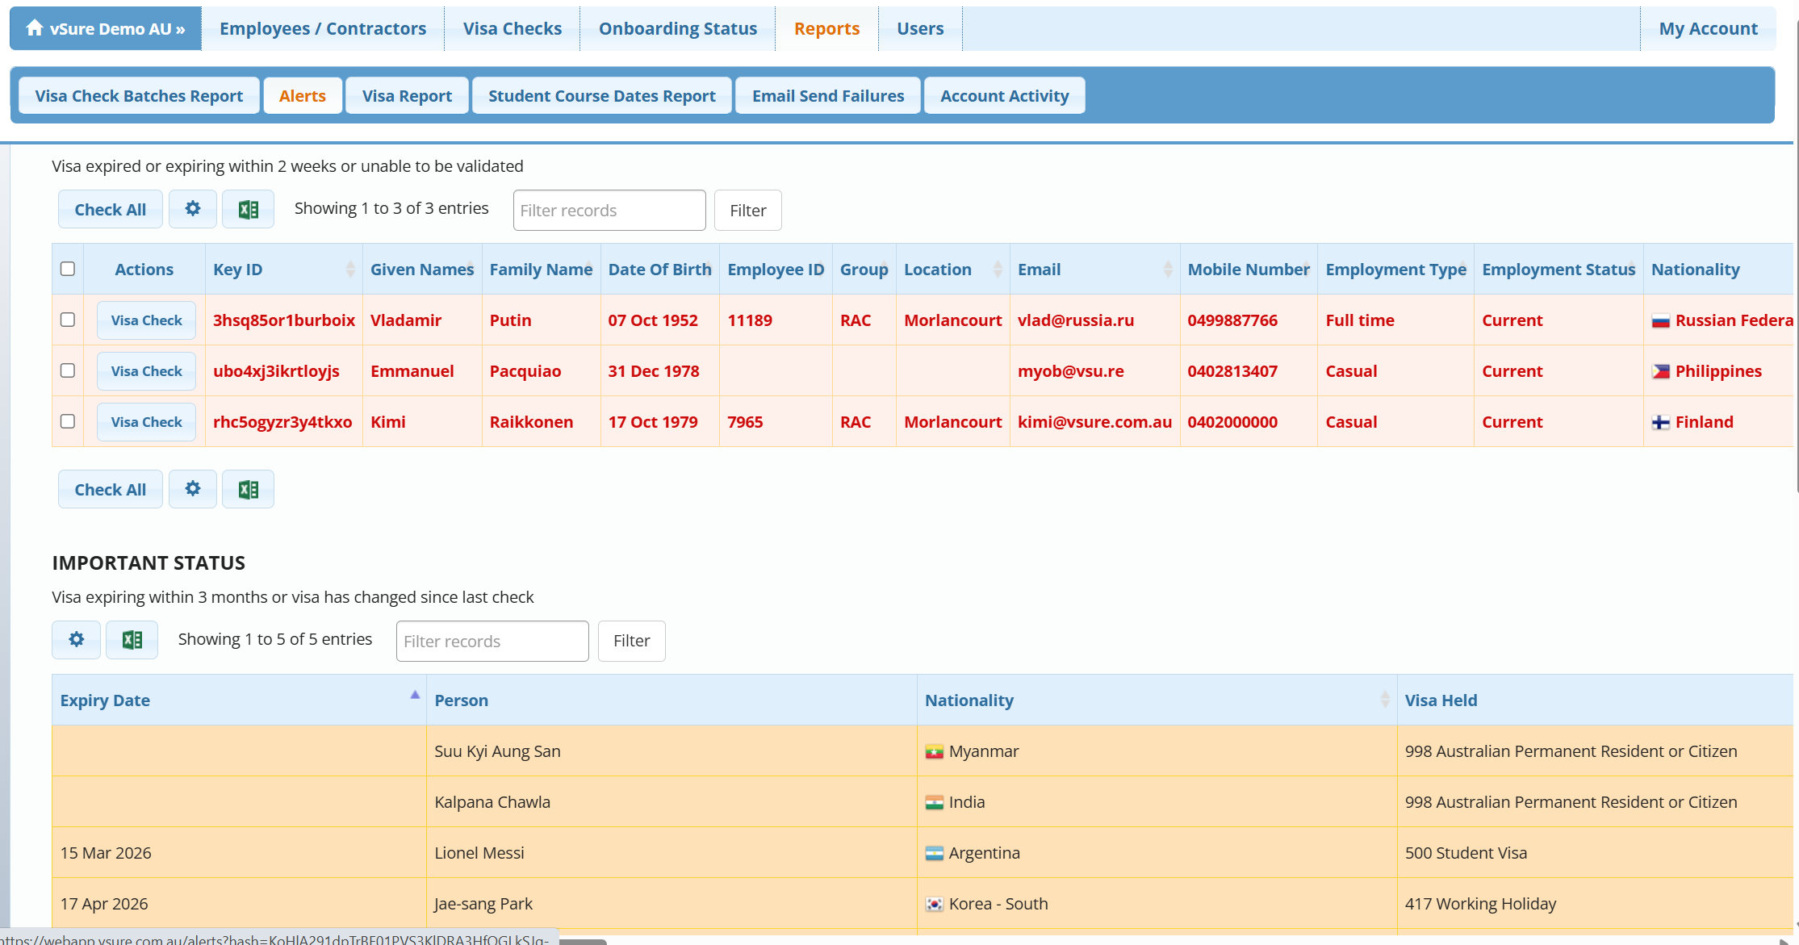Check the Vladamir Putin row checkbox
This screenshot has width=1799, height=945.
click(x=68, y=320)
